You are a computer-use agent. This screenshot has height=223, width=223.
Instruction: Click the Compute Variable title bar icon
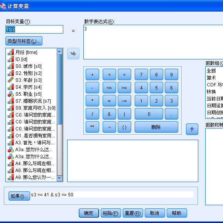(x=3, y=6)
